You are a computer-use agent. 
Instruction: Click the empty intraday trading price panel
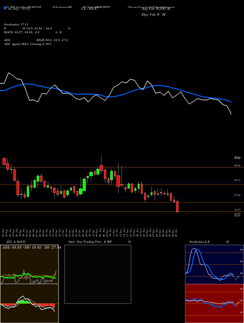tap(98, 274)
